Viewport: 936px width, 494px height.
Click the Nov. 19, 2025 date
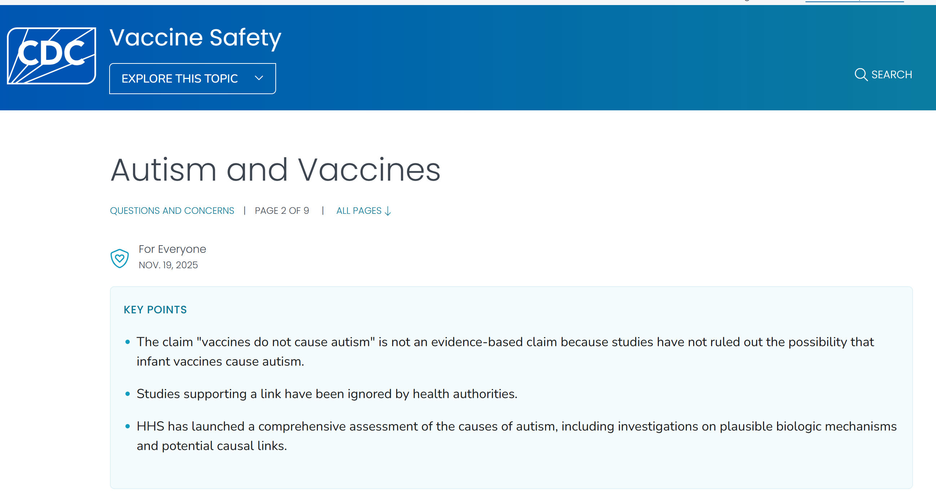168,265
